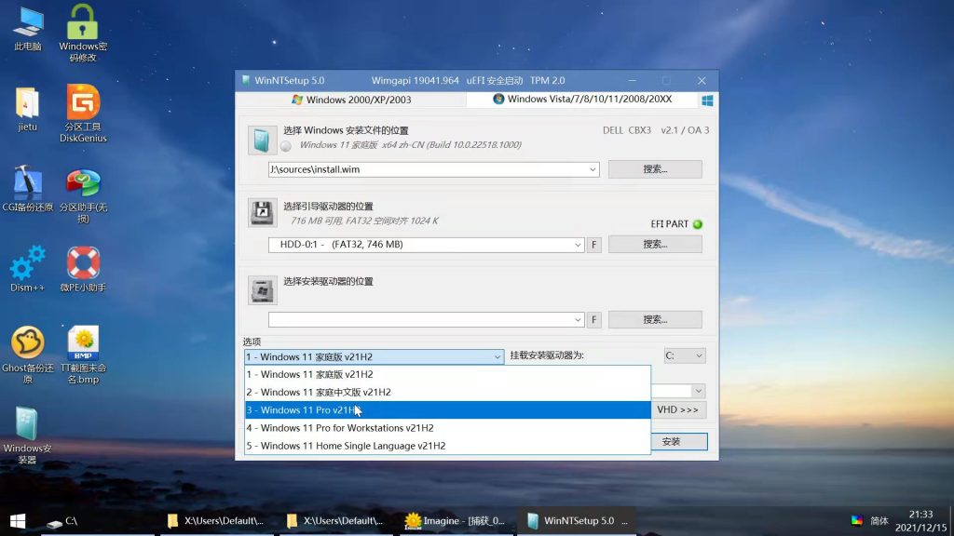Click the Windows 11 家庭版 x64 build text
The image size is (954, 536).
coord(410,145)
